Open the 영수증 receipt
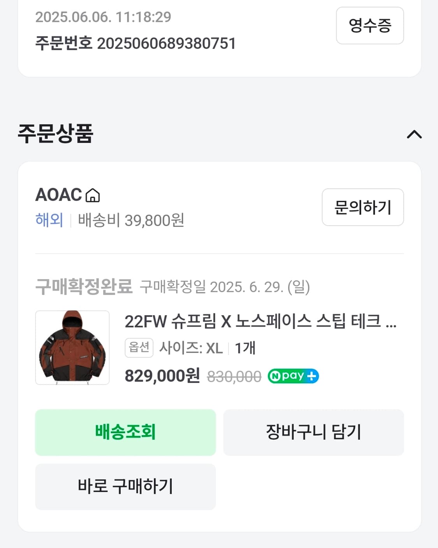Viewport: 438px width, 548px height. coord(369,26)
